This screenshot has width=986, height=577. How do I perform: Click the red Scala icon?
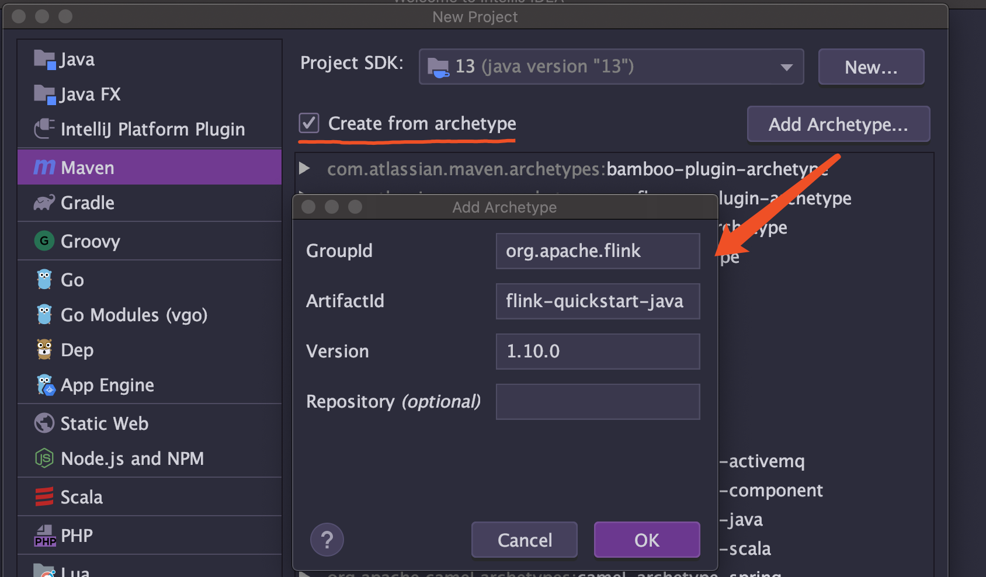[44, 496]
